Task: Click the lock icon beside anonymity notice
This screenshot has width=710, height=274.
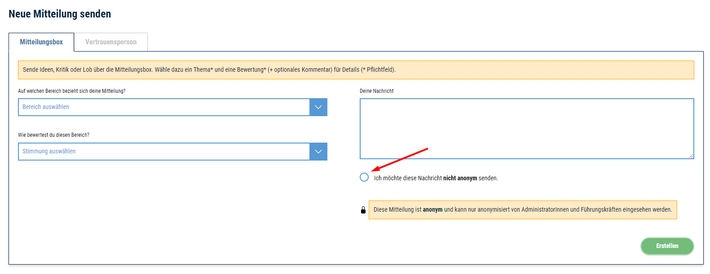Action: click(x=363, y=210)
